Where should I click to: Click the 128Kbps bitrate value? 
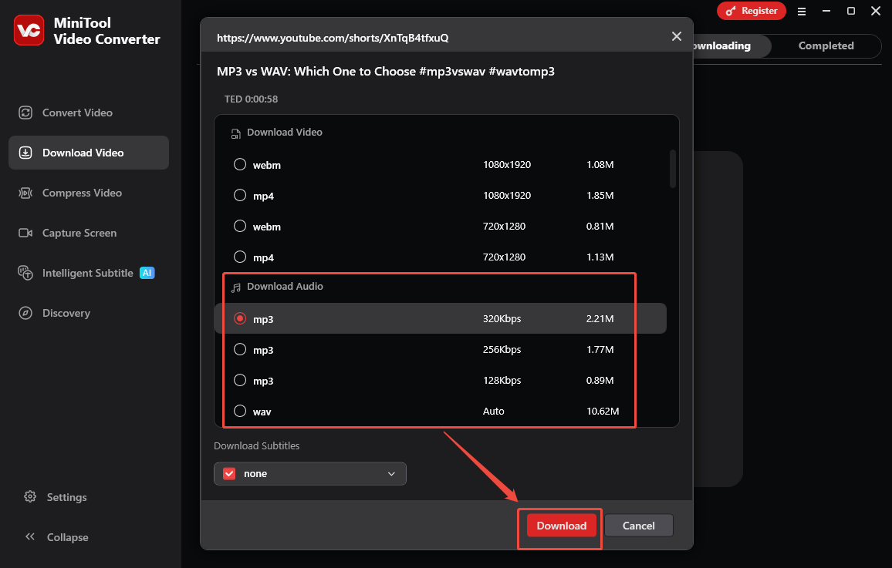point(502,380)
